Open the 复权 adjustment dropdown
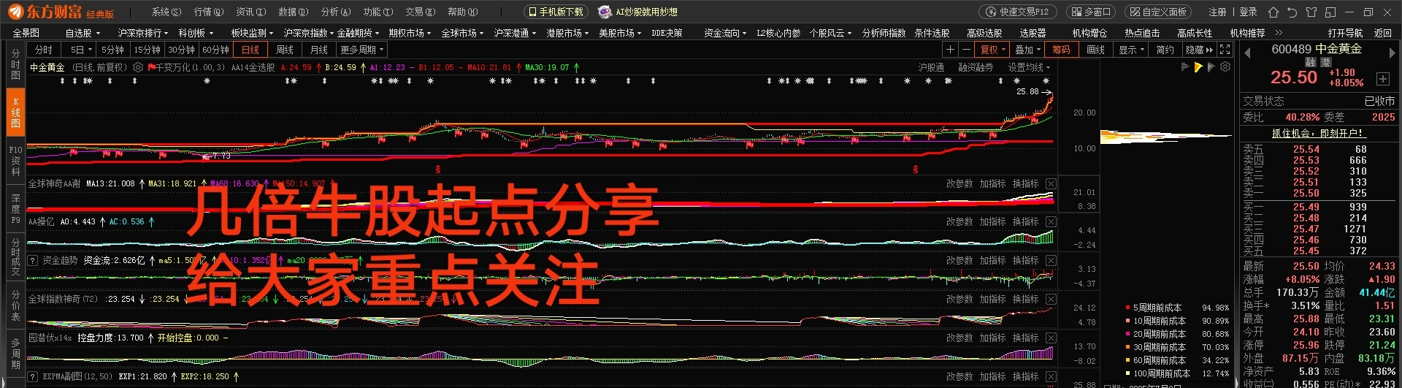 point(993,50)
